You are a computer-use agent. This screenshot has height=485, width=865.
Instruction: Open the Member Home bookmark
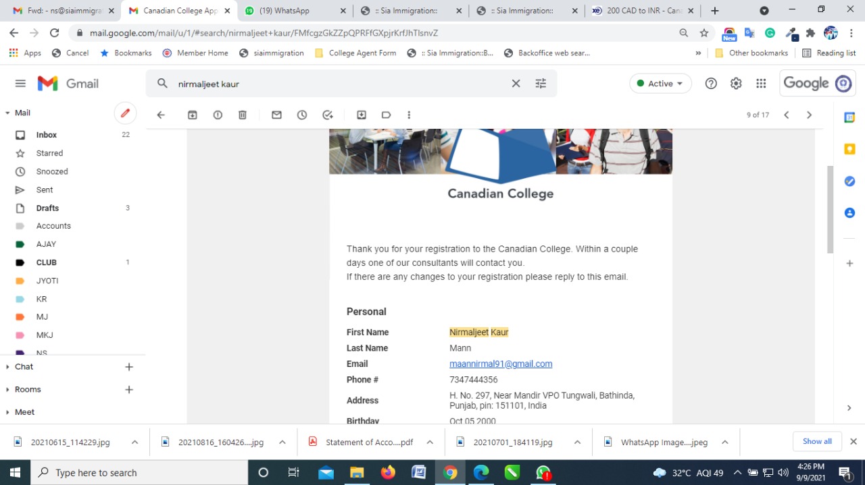(x=195, y=53)
